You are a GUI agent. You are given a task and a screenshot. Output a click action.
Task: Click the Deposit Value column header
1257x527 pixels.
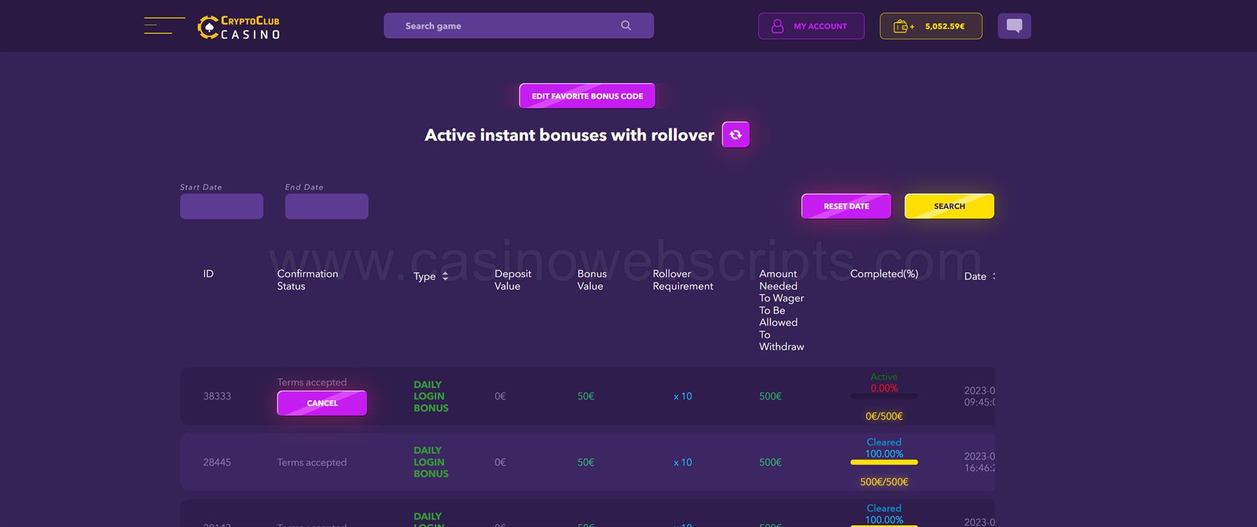click(x=513, y=280)
